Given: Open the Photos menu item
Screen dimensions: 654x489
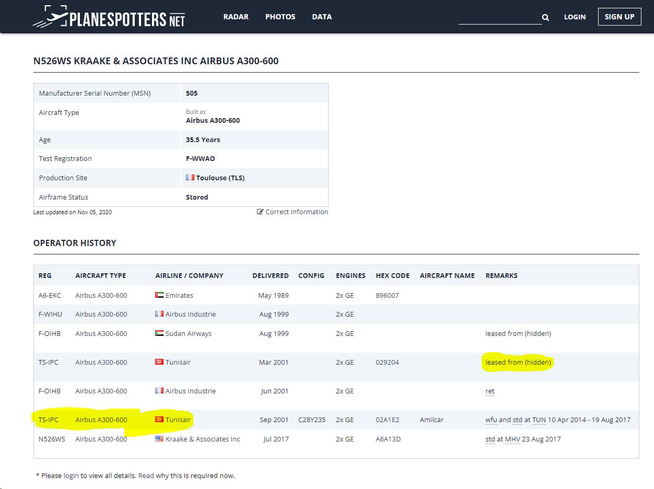Looking at the screenshot, I should point(280,17).
